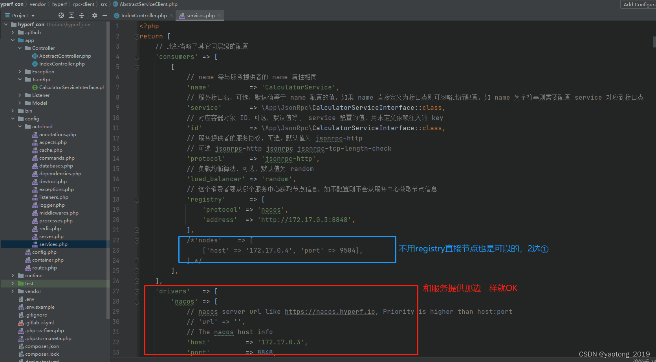Collapse the JsonRpc folder
Screen dimensions: 656x362
point(19,79)
